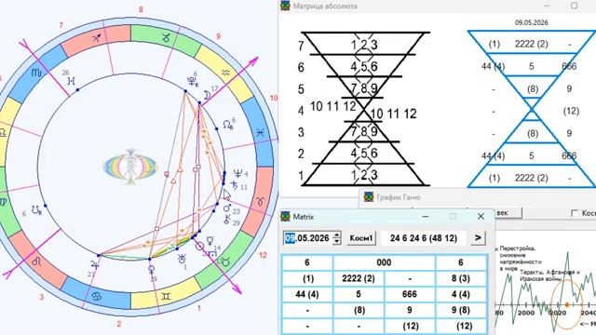Screen dimensions: 596x335
Task: Select the Mars glyph in the chart
Action: coord(227,208)
